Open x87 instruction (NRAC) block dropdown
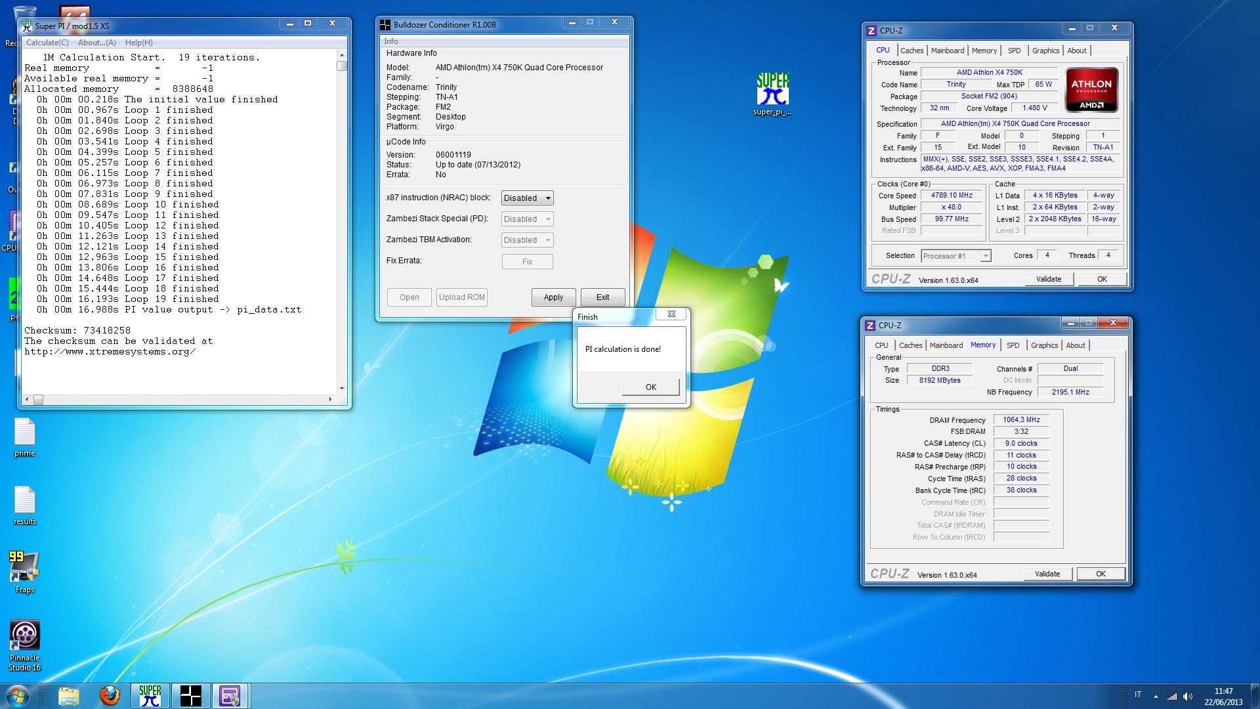This screenshot has width=1260, height=709. [527, 198]
